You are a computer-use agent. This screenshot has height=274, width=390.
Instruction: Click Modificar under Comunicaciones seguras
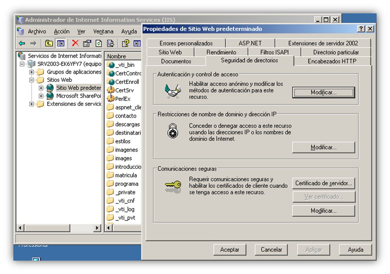click(x=323, y=211)
